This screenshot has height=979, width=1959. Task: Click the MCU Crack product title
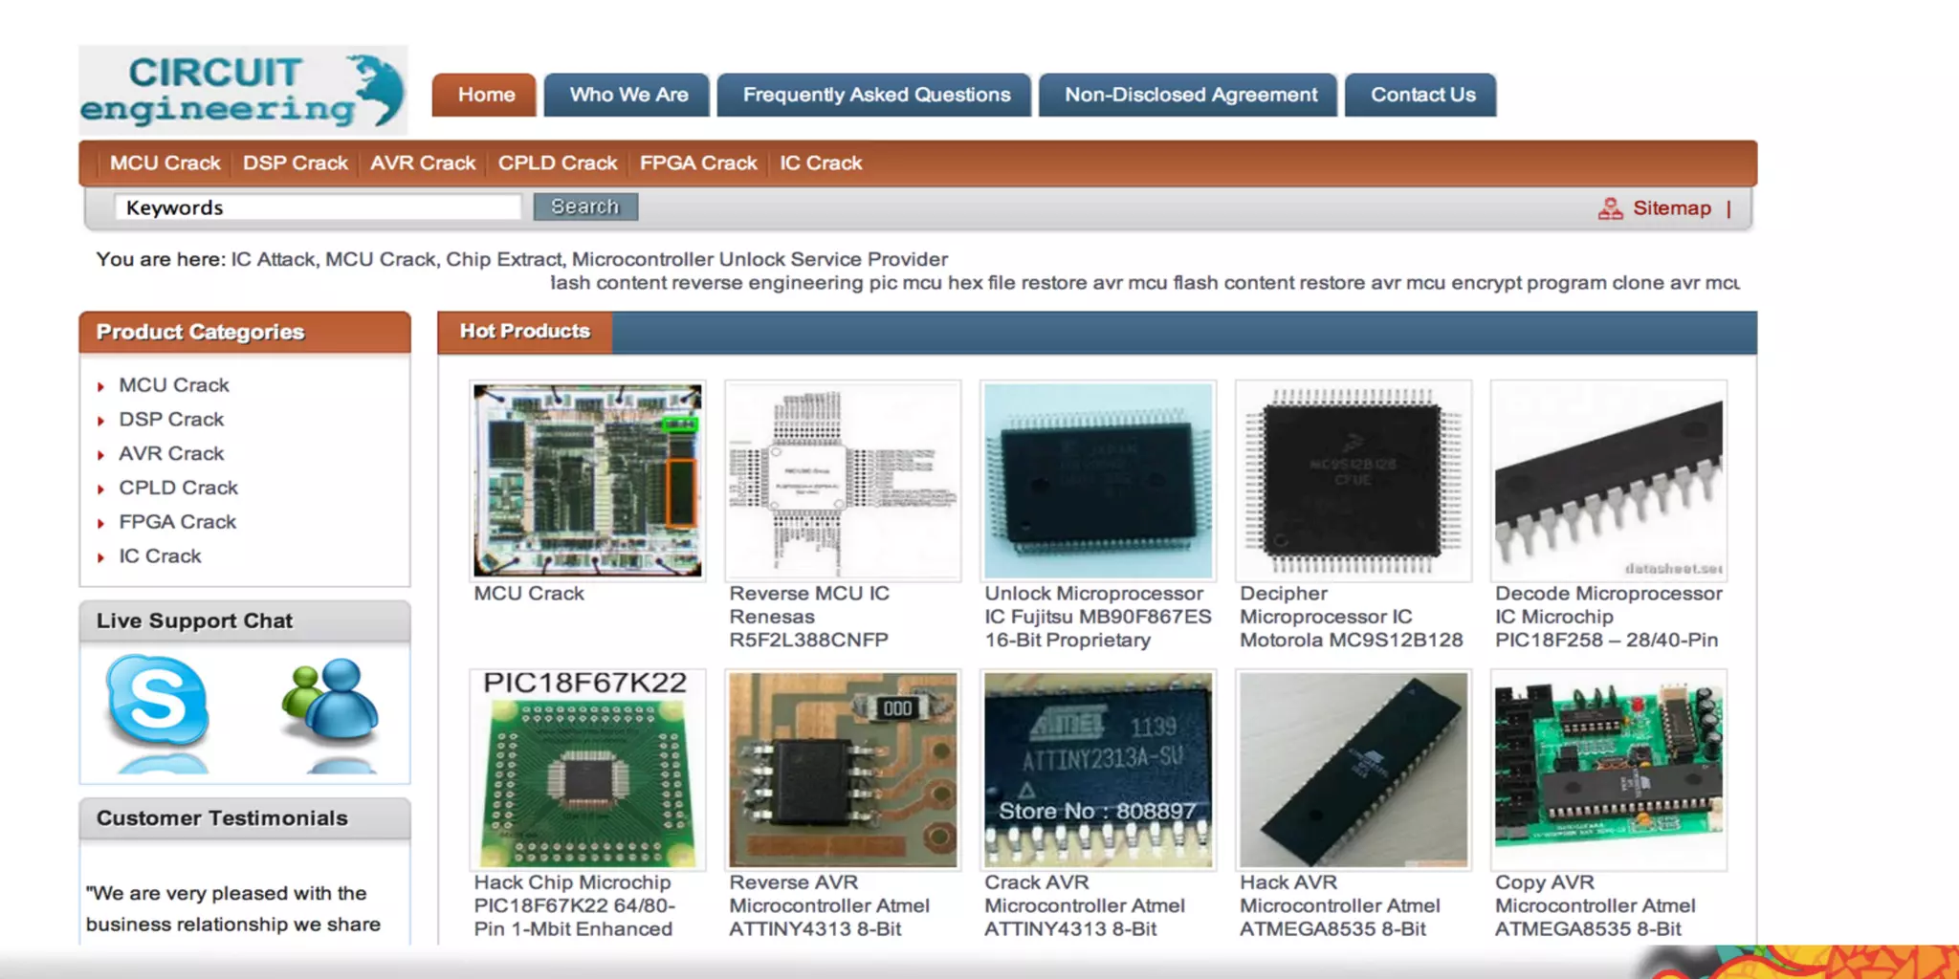point(529,594)
